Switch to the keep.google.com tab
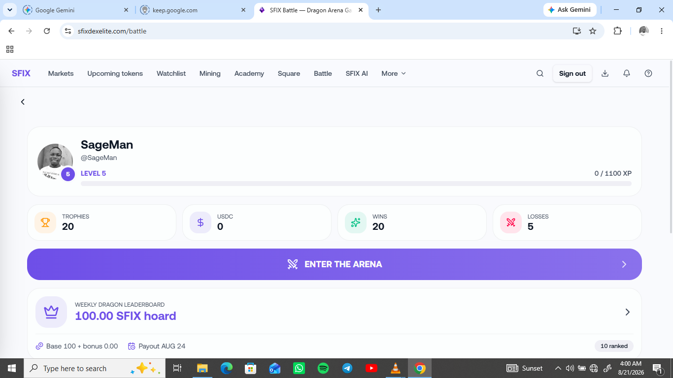Viewport: 673px width, 378px height. [194, 10]
